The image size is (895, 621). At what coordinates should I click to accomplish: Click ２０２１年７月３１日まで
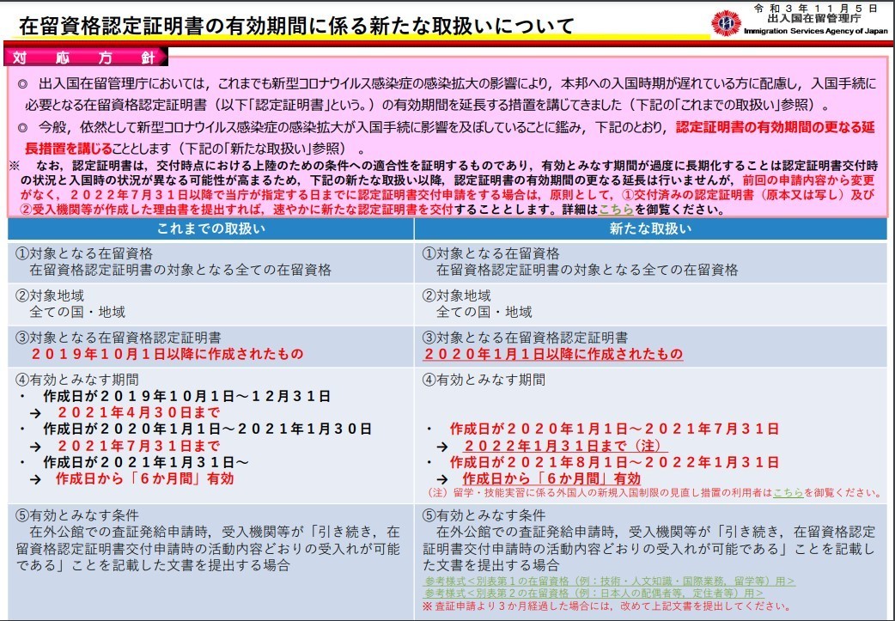[138, 446]
